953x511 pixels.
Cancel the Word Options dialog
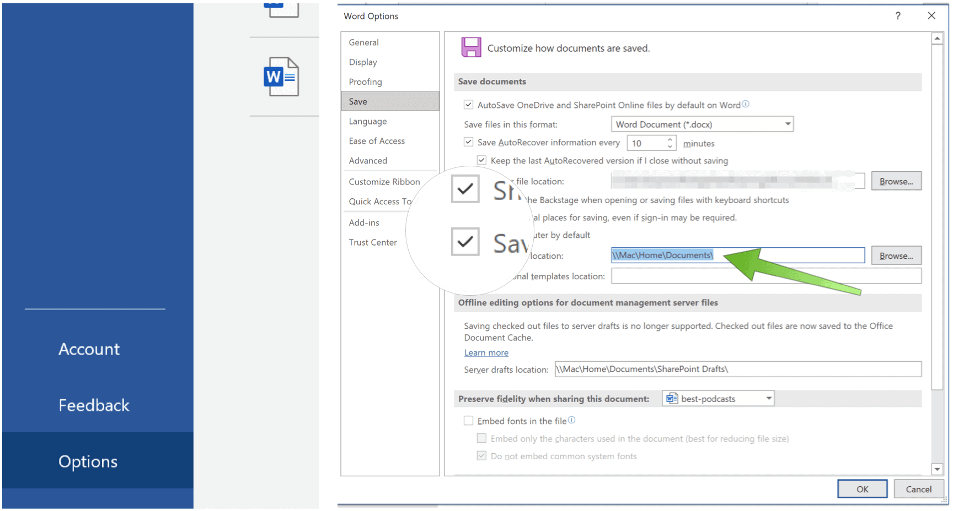pyautogui.click(x=918, y=489)
